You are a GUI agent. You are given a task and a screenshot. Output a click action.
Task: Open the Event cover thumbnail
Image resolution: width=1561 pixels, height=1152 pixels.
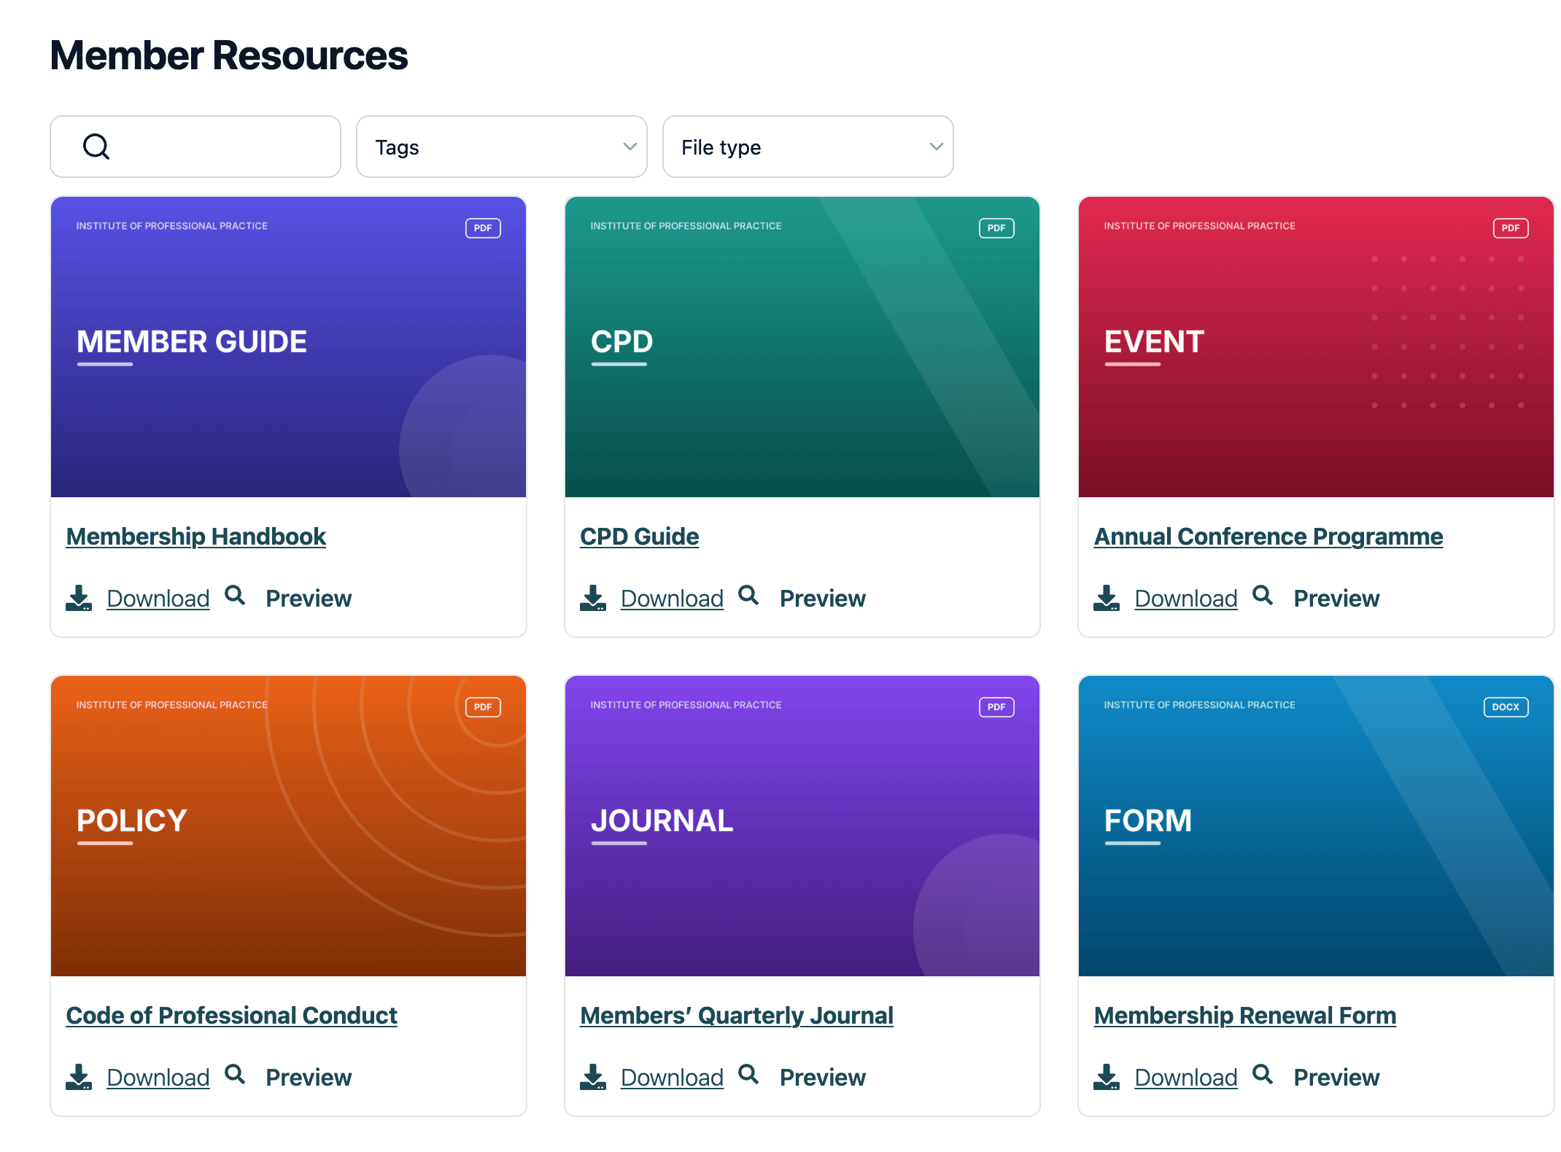tap(1316, 347)
